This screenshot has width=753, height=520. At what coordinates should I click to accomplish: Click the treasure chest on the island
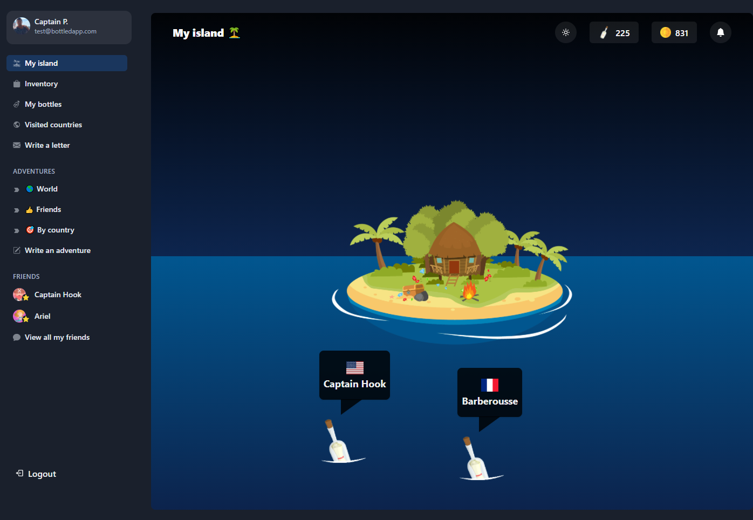[x=414, y=291]
